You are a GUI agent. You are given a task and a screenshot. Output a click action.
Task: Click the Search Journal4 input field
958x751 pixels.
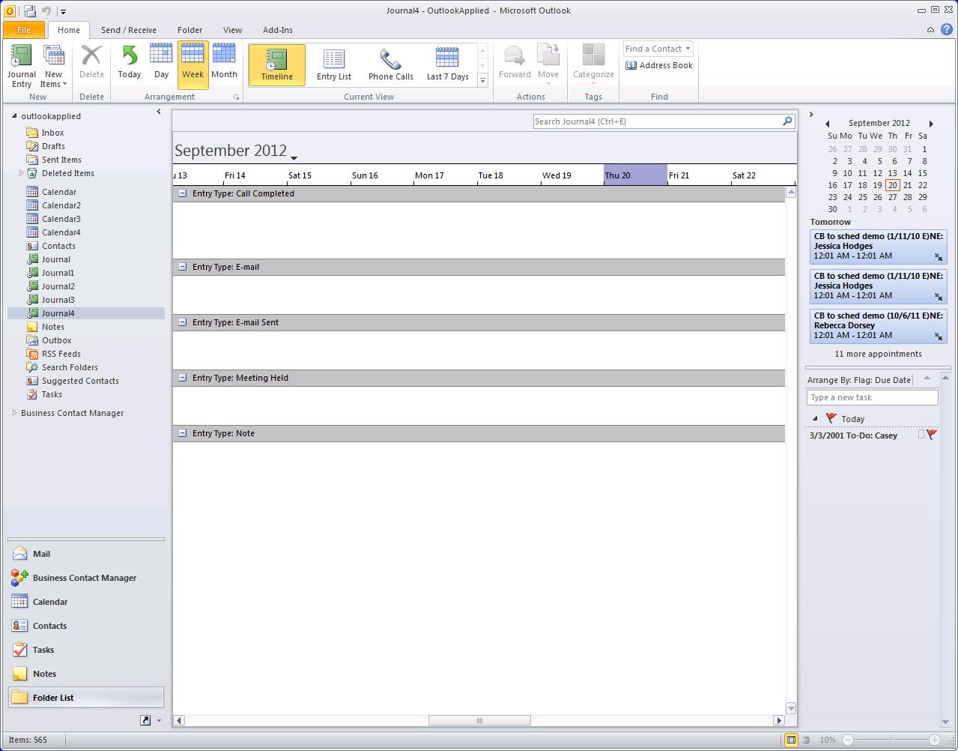(x=656, y=121)
